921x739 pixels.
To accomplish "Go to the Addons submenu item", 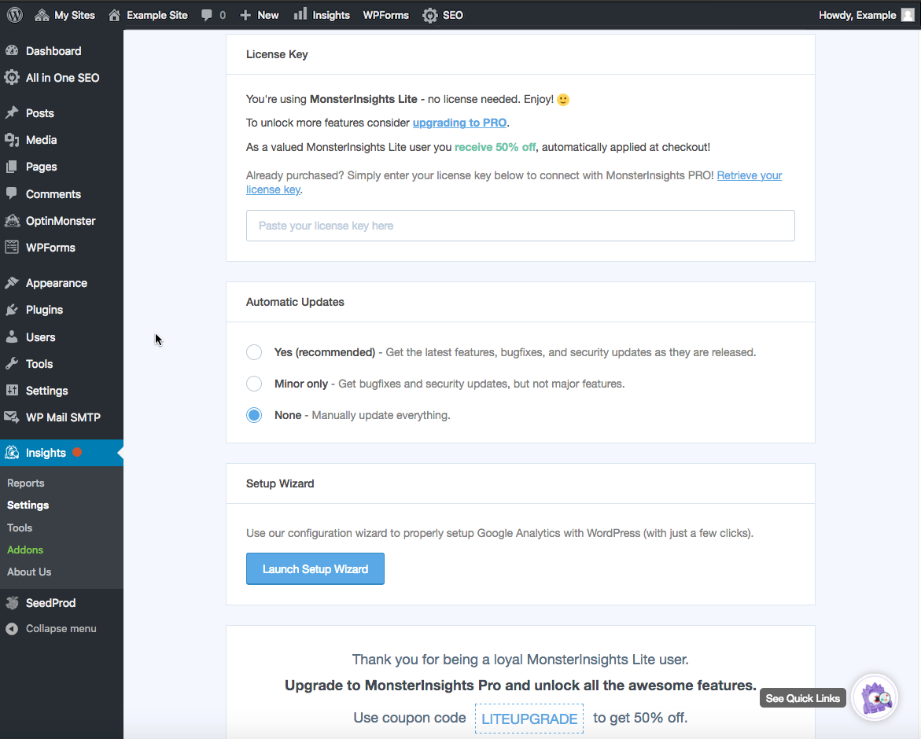I will point(25,550).
